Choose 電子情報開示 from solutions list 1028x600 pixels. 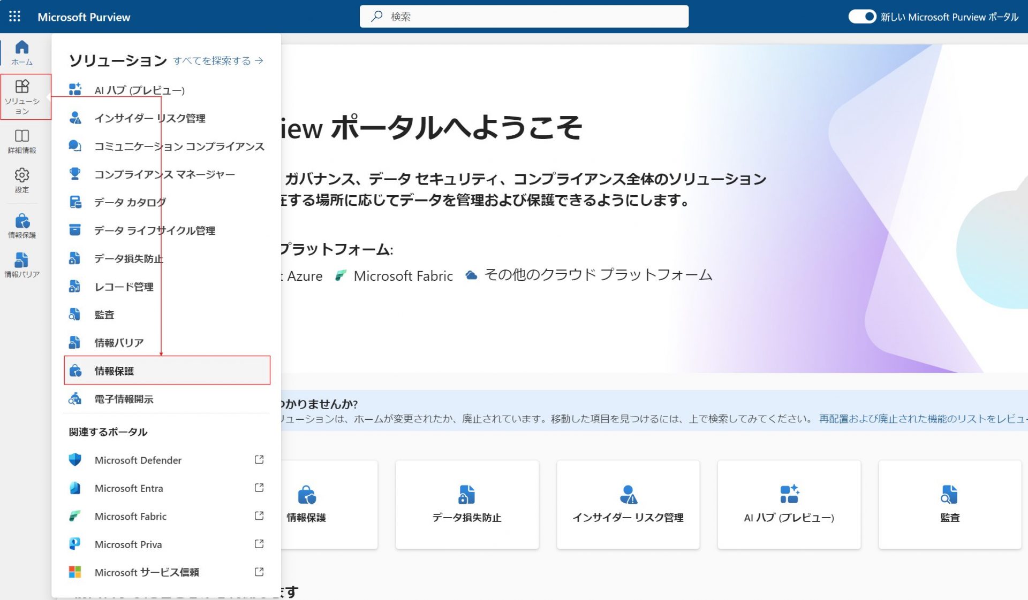[x=124, y=399]
